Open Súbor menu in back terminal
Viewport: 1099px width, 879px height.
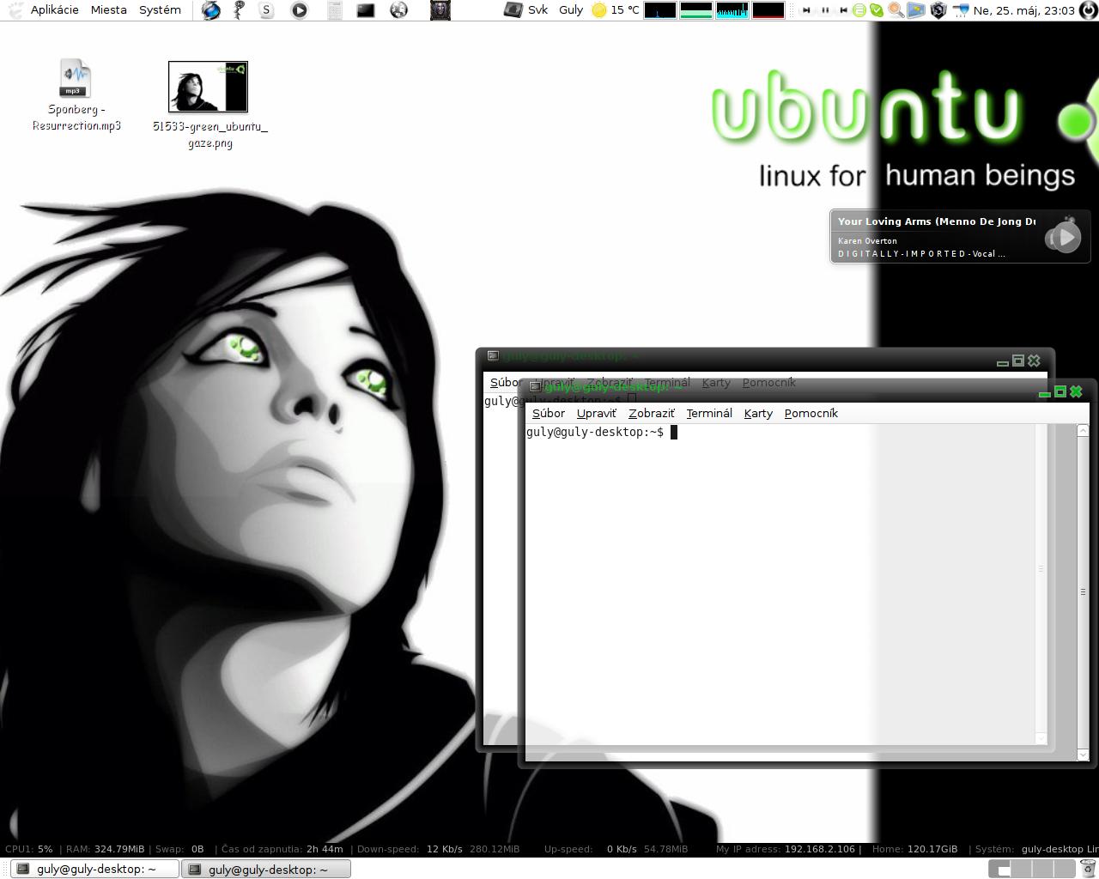505,382
